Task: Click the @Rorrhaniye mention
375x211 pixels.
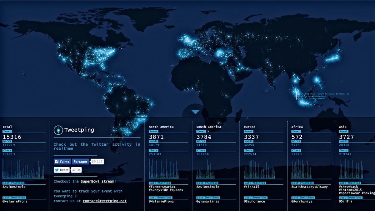Action: (x=302, y=201)
